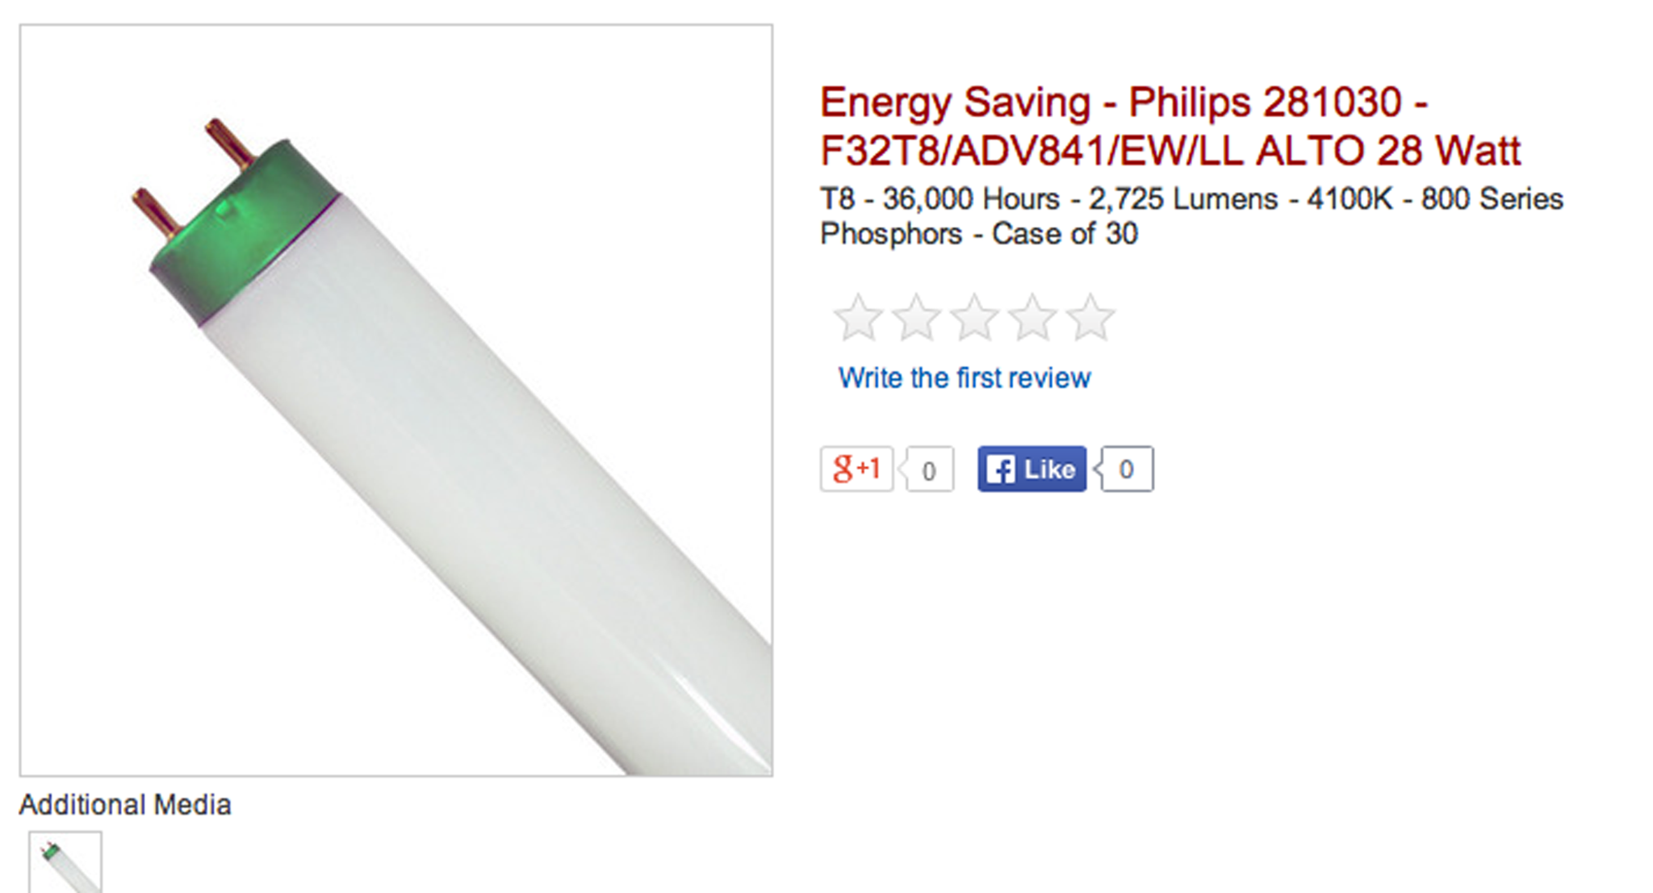Image resolution: width=1653 pixels, height=893 pixels.
Task: Select the third rating star
Action: (x=974, y=317)
